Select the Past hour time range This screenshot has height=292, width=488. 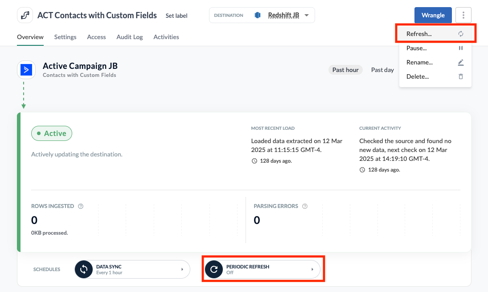(x=345, y=70)
